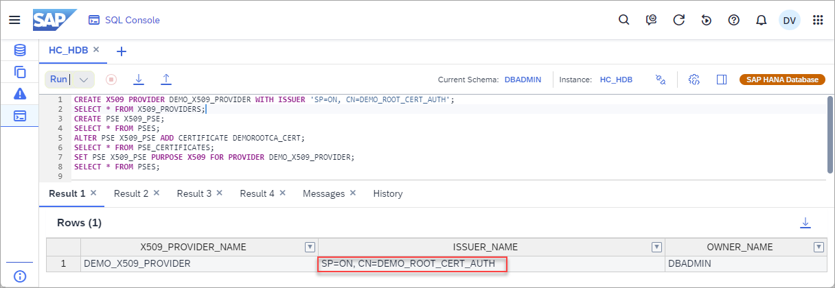Screen dimensions: 835x288
Task: Select row number 1 header
Action: click(x=63, y=263)
